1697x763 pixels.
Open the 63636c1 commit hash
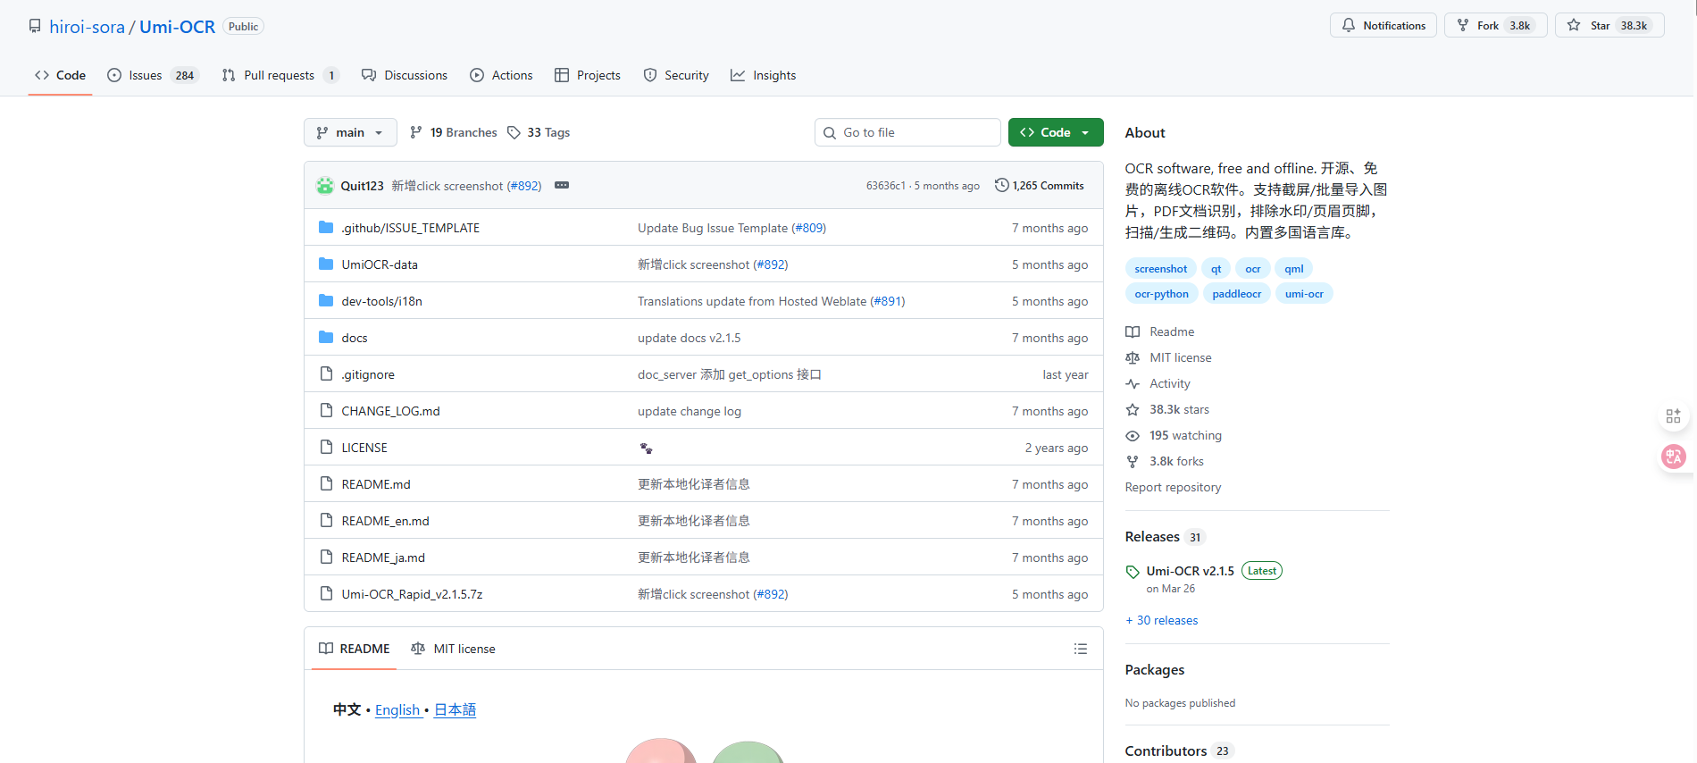click(x=886, y=186)
